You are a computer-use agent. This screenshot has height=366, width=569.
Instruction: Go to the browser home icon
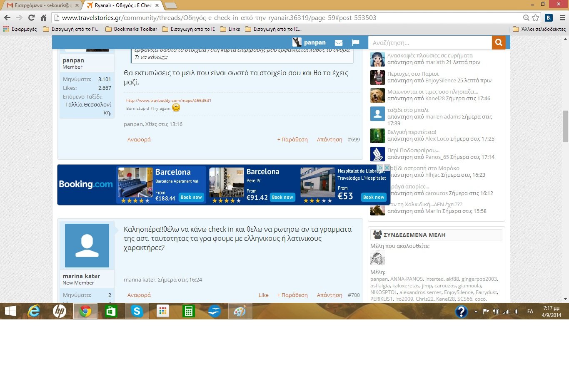43,18
